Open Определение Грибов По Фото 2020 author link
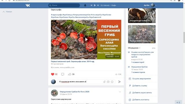 [75, 92]
